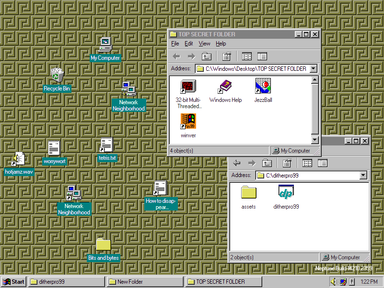Select the winver shortcut icon
Image resolution: width=384 pixels, height=288 pixels.
(188, 122)
